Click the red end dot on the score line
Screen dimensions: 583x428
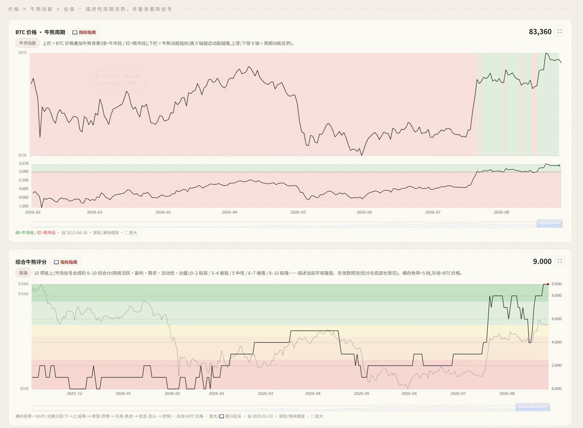(x=548, y=284)
